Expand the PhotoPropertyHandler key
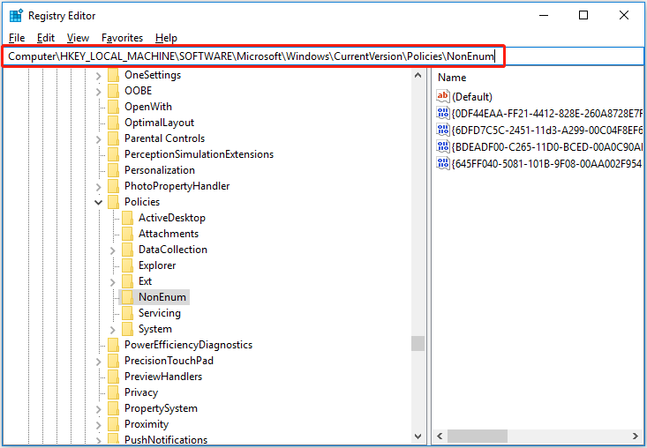647x448 pixels. [98, 187]
